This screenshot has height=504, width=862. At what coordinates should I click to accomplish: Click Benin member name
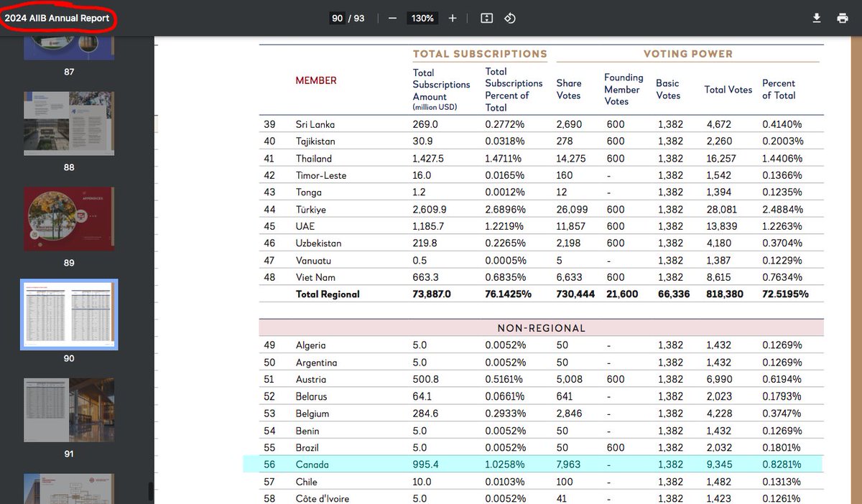click(307, 431)
